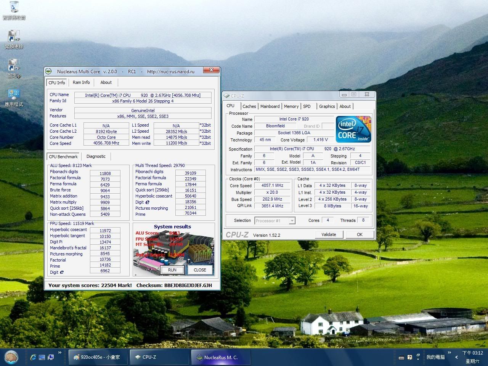Image resolution: width=488 pixels, height=366 pixels.
Task: Click the Threads count field in CPU-Z
Action: pos(363,220)
